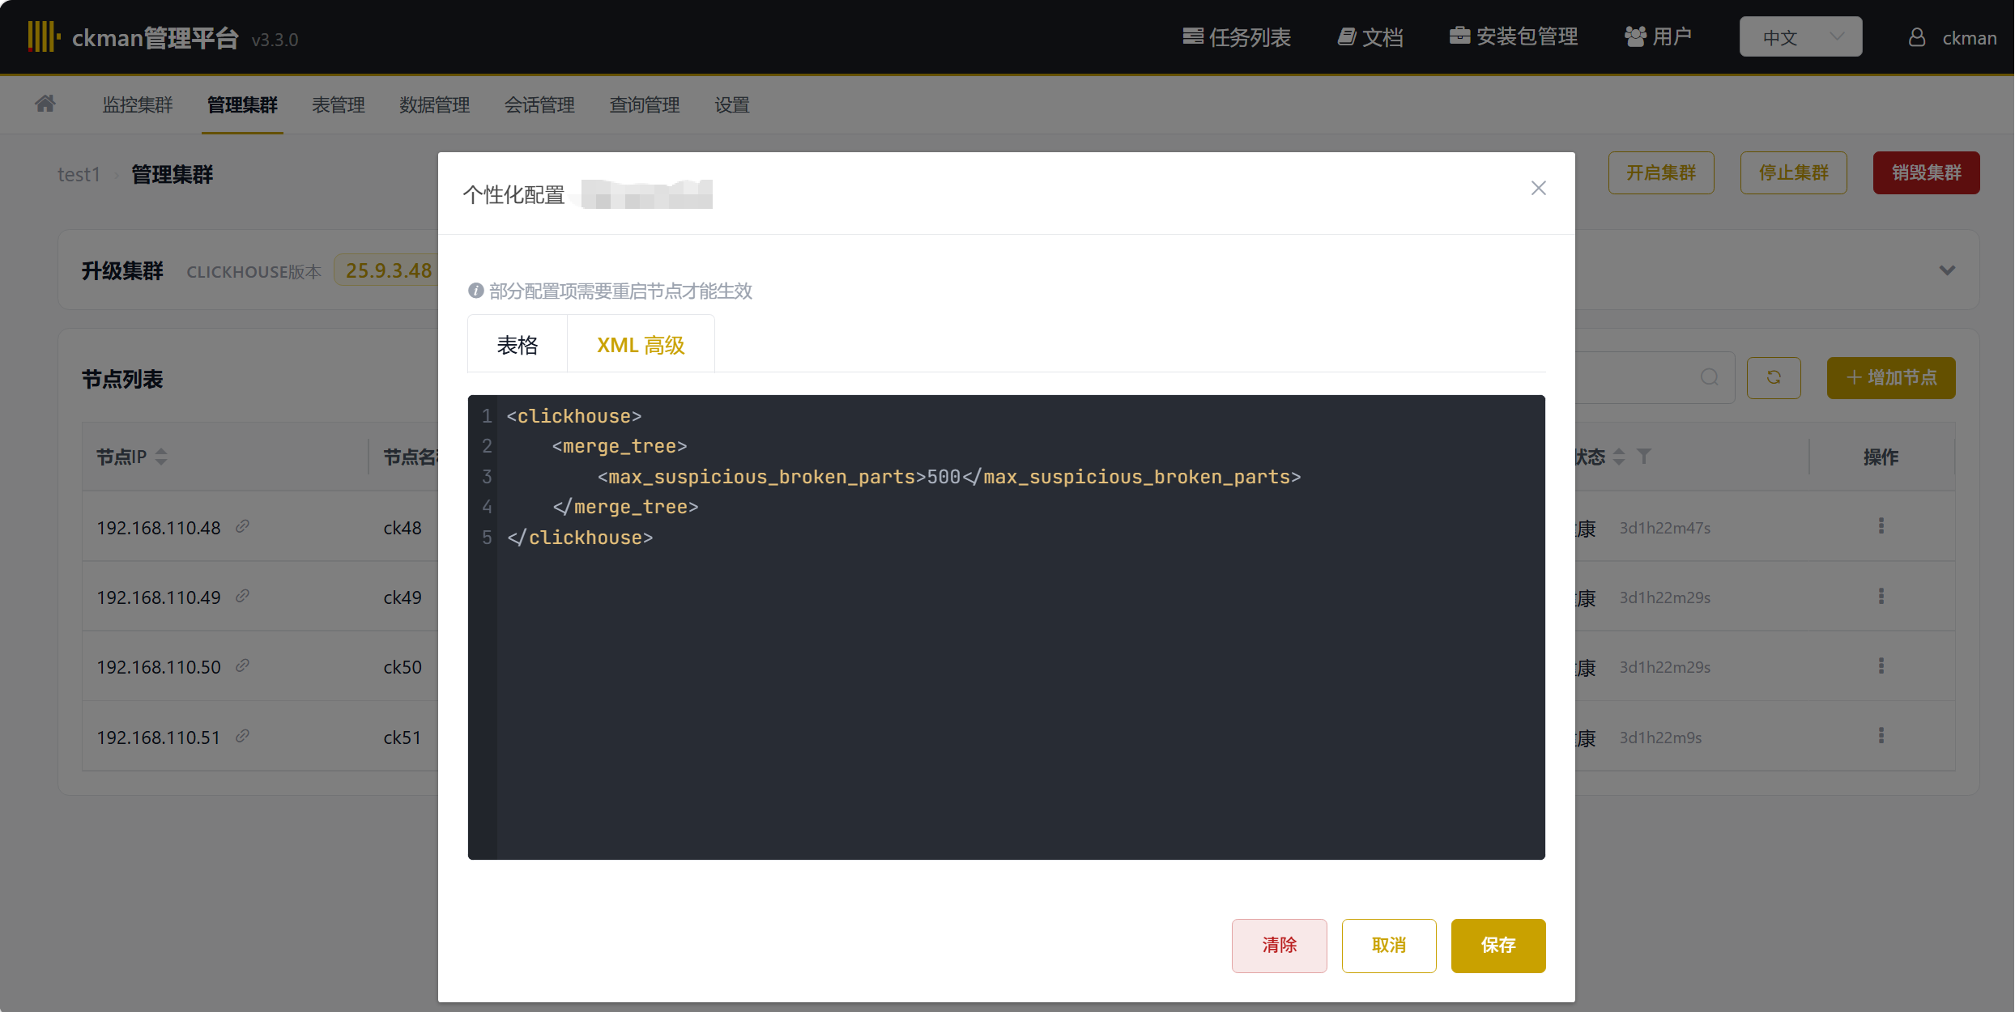Open the 文档 documentation link
Image resolution: width=2015 pixels, height=1012 pixels.
pos(1370,37)
